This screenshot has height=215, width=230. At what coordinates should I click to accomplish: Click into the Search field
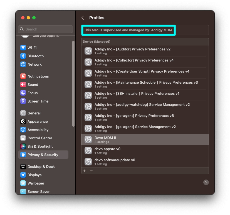coord(46,29)
